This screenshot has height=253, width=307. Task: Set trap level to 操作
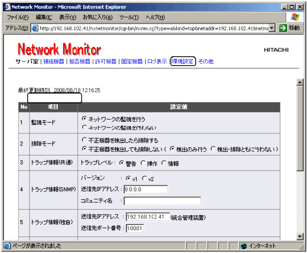[x=143, y=163]
